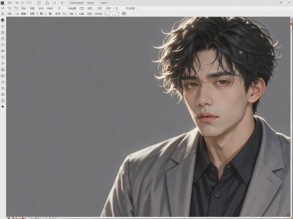The height and width of the screenshot is (219, 293).
Task: Click the lone zero digit in second toolbar row
Action: click(x=59, y=8)
